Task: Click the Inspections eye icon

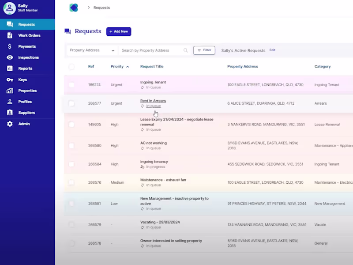Action: pos(10,57)
